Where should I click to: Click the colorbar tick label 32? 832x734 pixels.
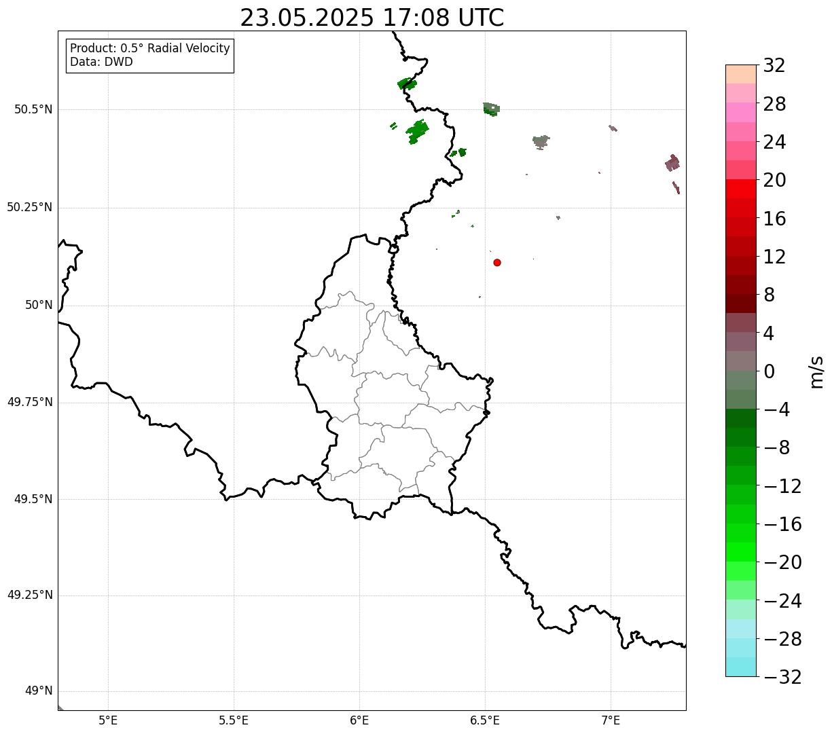[774, 65]
